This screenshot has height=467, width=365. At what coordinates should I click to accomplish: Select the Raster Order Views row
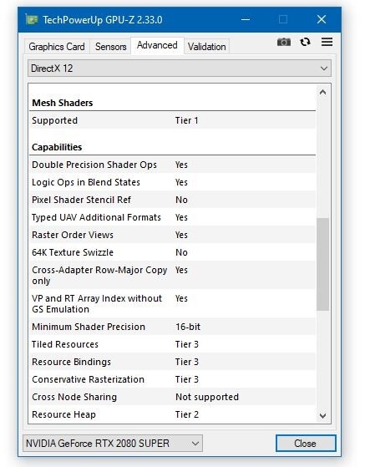click(172, 235)
